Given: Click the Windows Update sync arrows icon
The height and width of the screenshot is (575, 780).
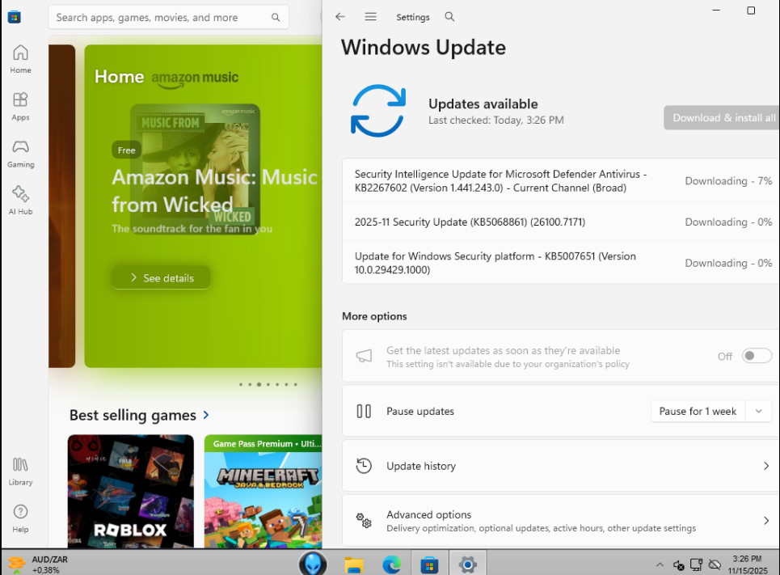Looking at the screenshot, I should pyautogui.click(x=378, y=111).
